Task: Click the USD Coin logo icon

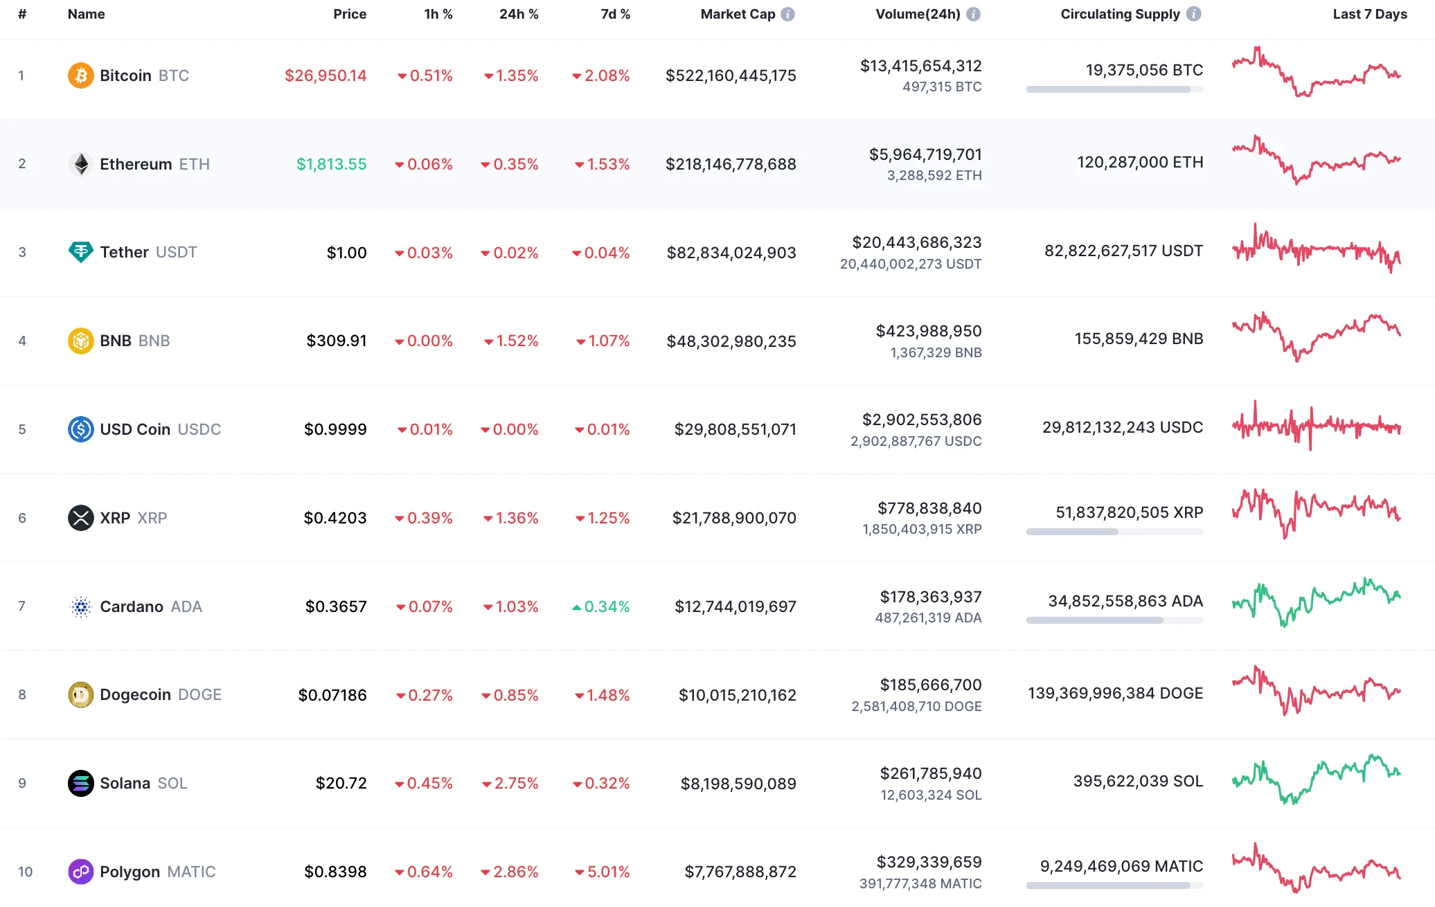Action: coord(81,429)
